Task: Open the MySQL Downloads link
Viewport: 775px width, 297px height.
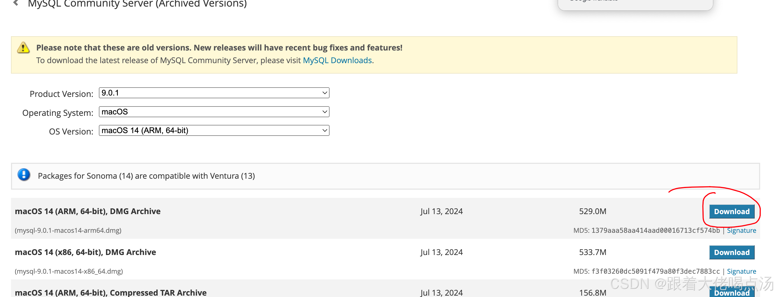Action: point(337,60)
